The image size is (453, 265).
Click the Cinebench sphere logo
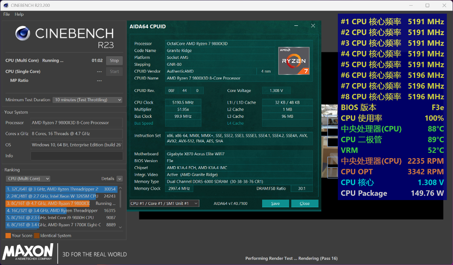(23, 33)
